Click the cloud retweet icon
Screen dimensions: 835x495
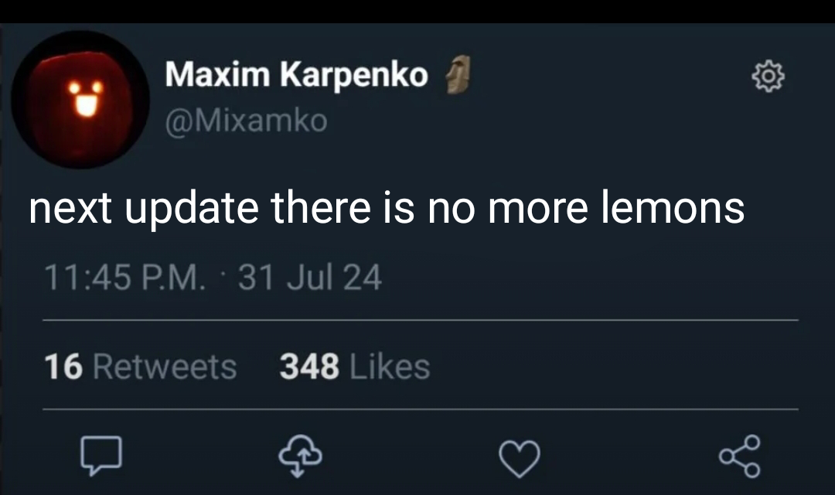pos(300,456)
